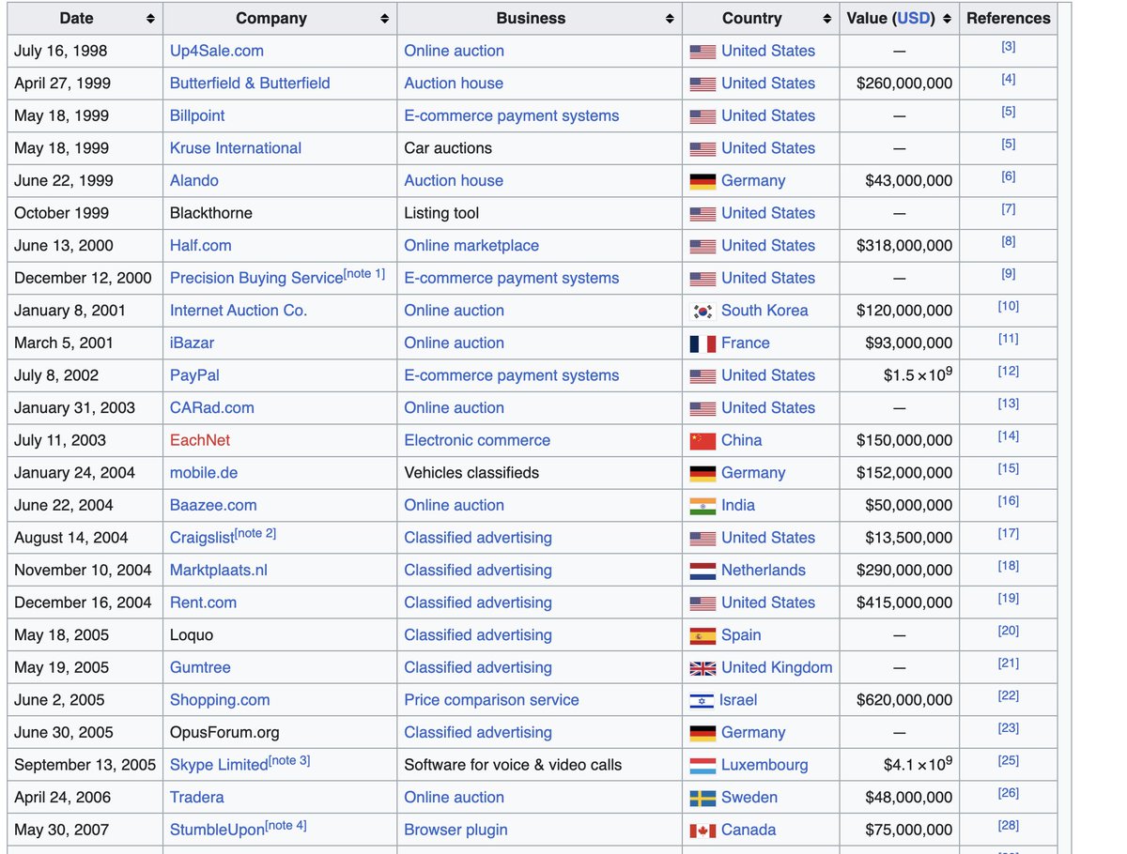Open the Butterfield & Butterfield link
The image size is (1127, 854).
(x=250, y=84)
